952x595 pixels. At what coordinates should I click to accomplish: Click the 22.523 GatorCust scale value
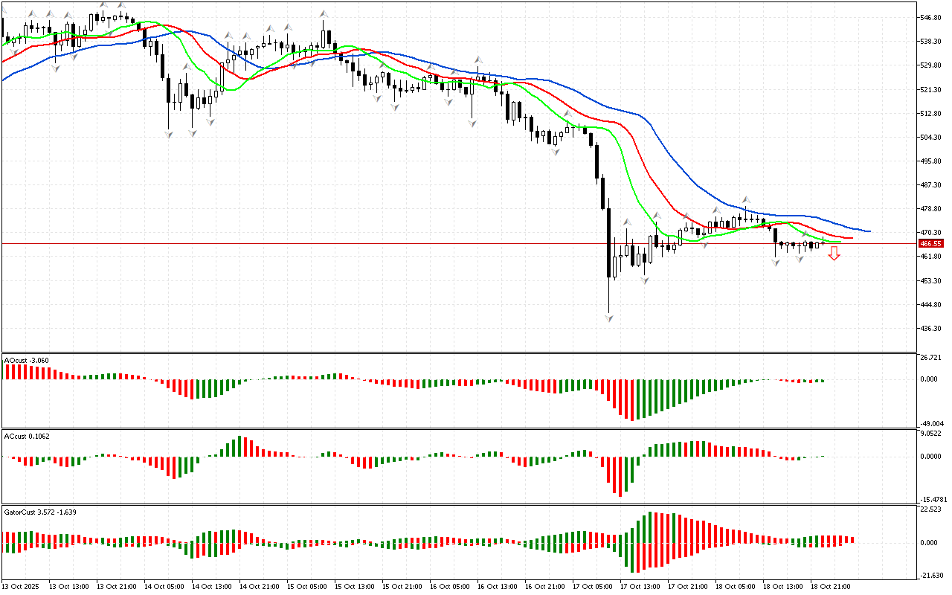tap(931, 509)
